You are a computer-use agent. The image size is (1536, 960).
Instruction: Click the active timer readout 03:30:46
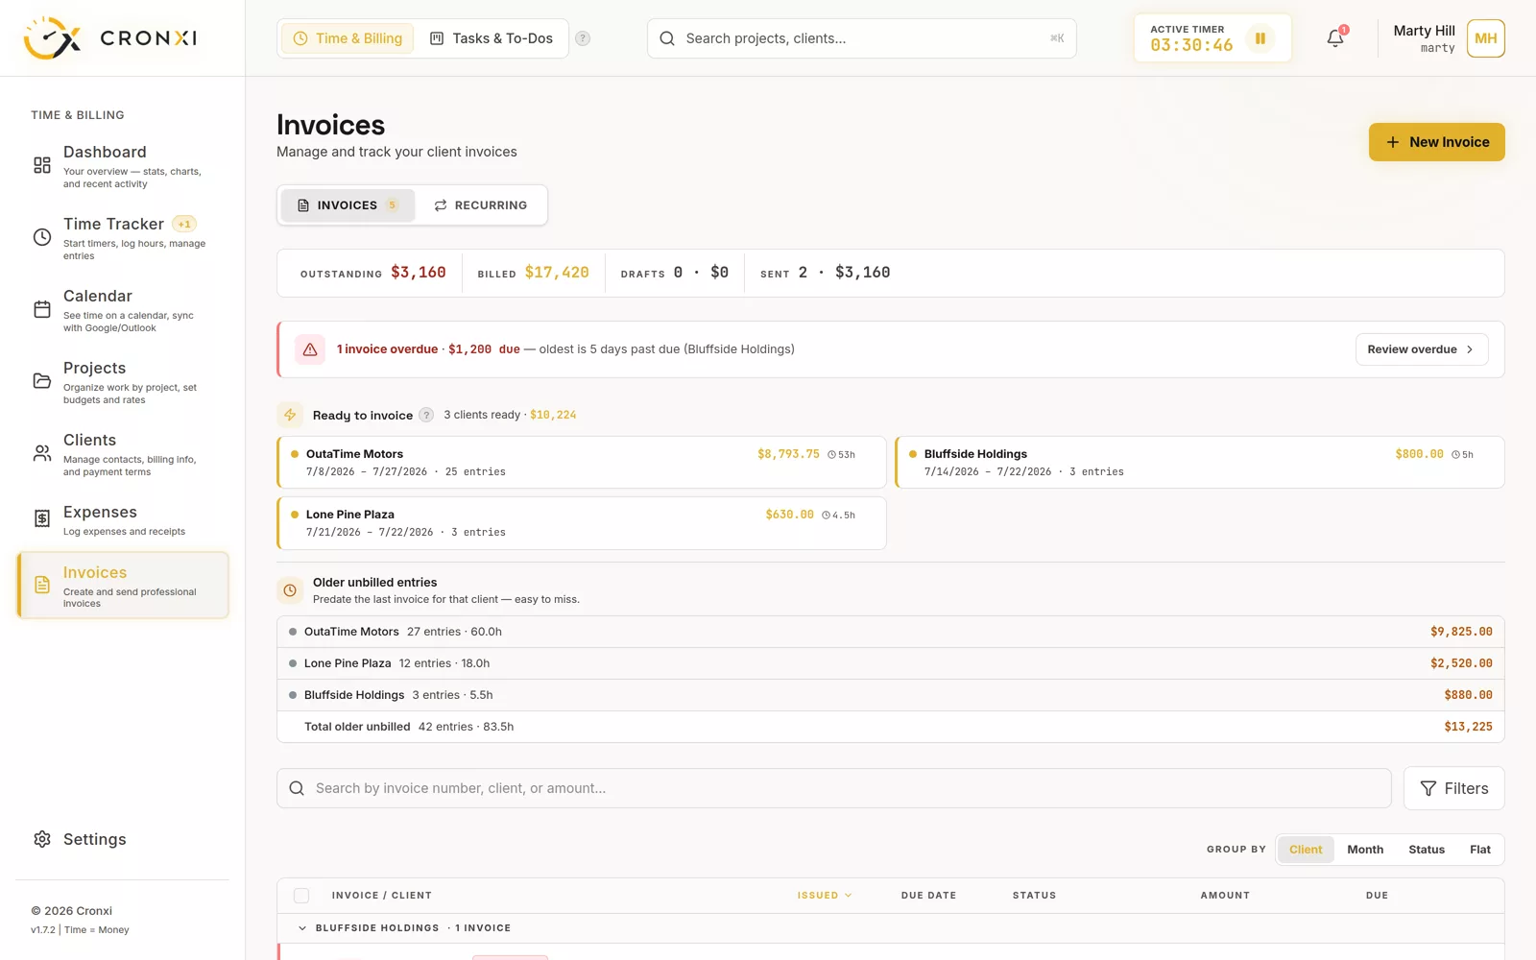pyautogui.click(x=1191, y=45)
